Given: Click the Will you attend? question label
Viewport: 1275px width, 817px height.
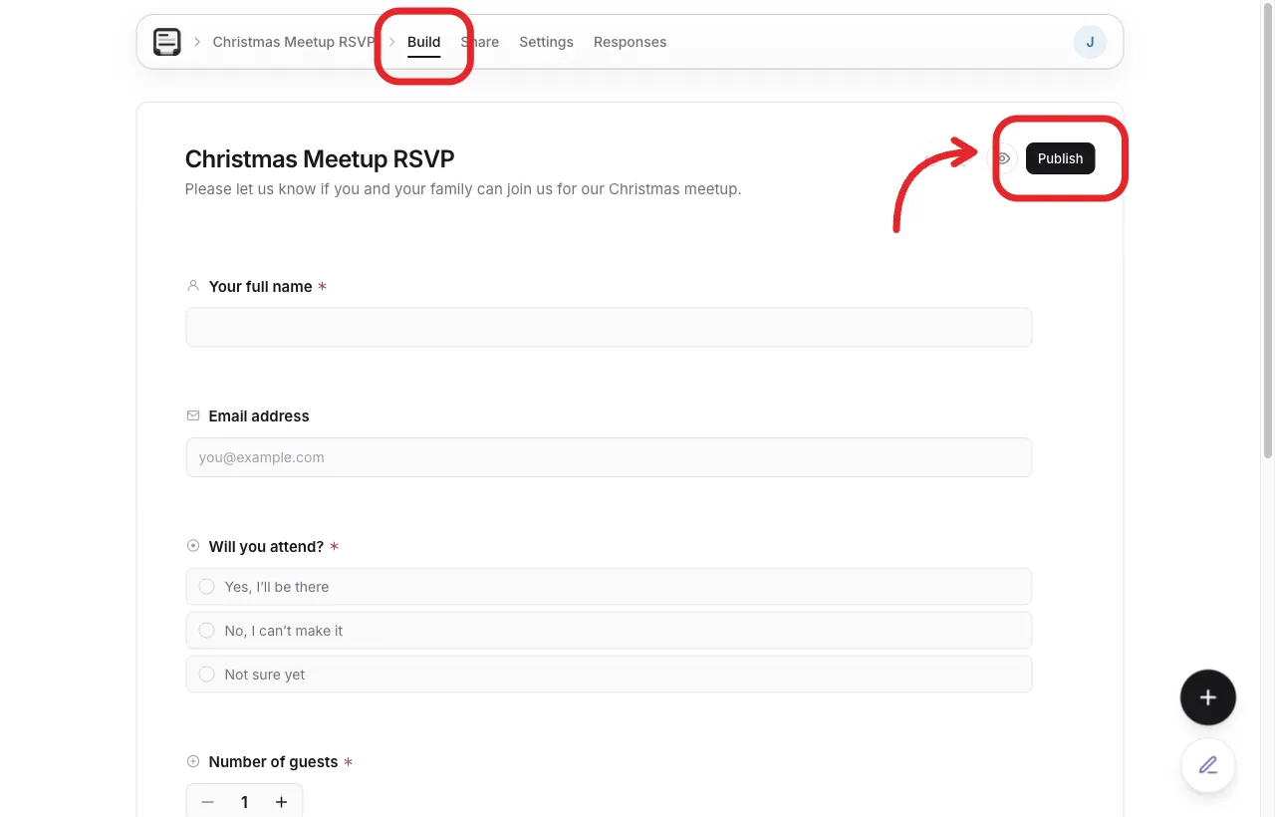Looking at the screenshot, I should [x=266, y=546].
